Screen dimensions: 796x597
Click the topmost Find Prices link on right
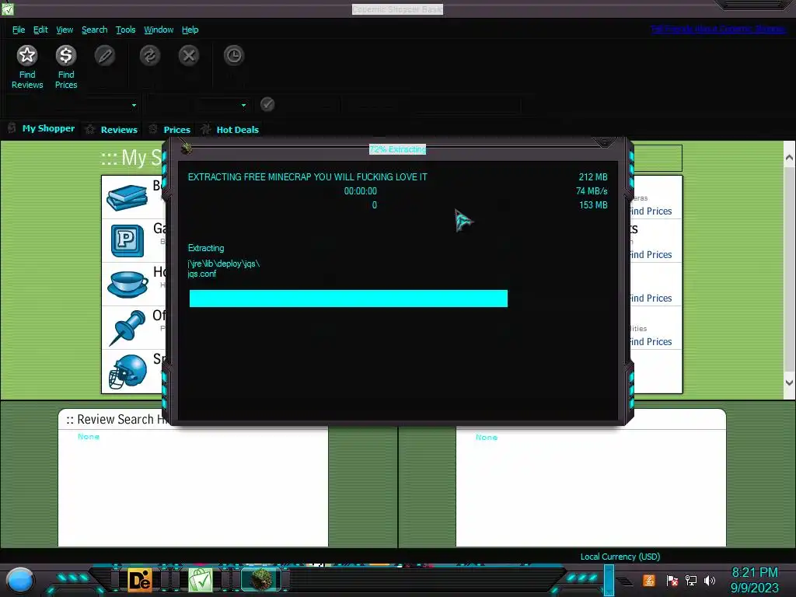coord(651,211)
